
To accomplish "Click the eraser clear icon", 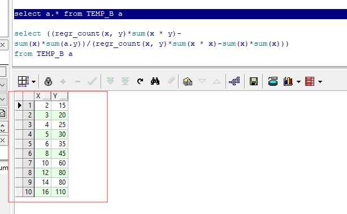I will pos(171,81).
